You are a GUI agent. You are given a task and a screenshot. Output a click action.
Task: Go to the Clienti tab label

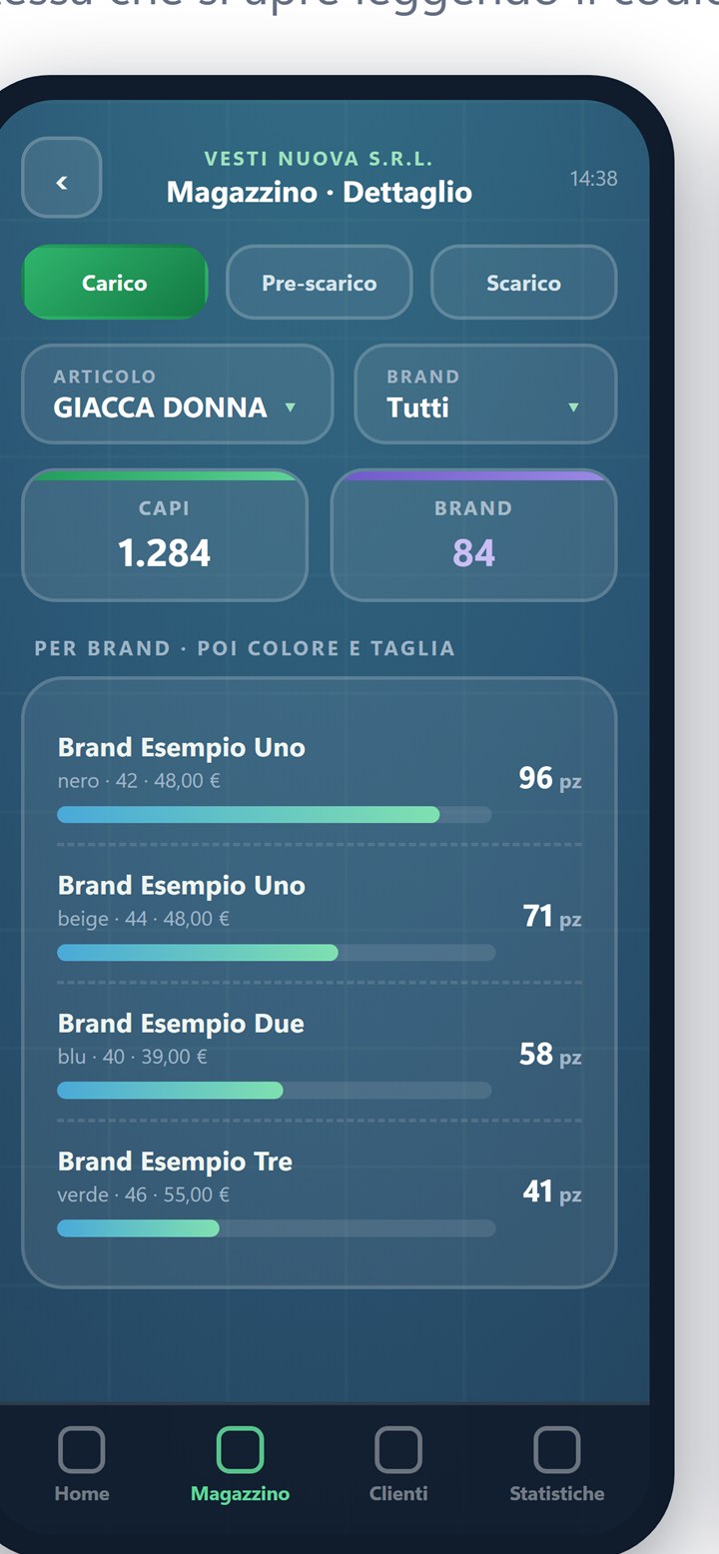click(398, 1494)
